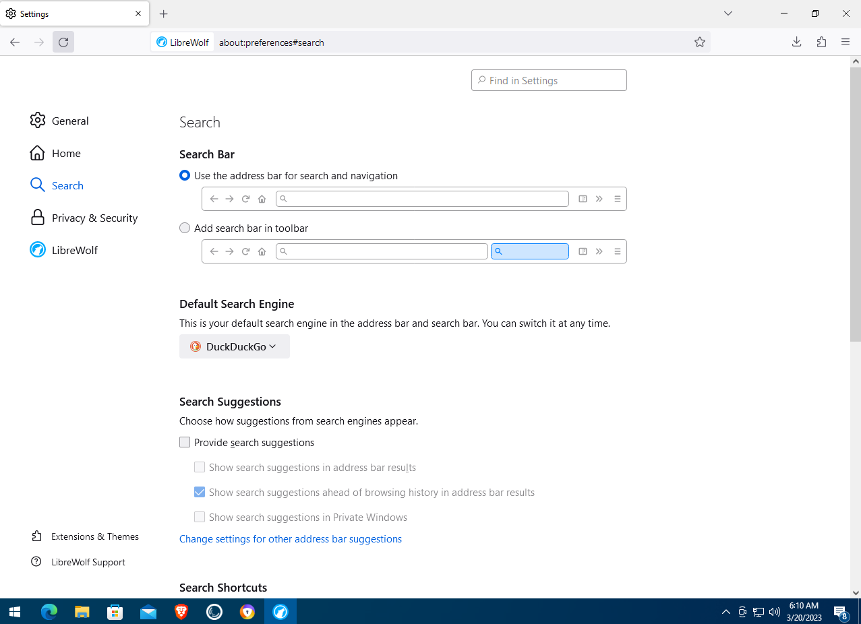Open the clock showing 6:10 AM

coord(804,612)
